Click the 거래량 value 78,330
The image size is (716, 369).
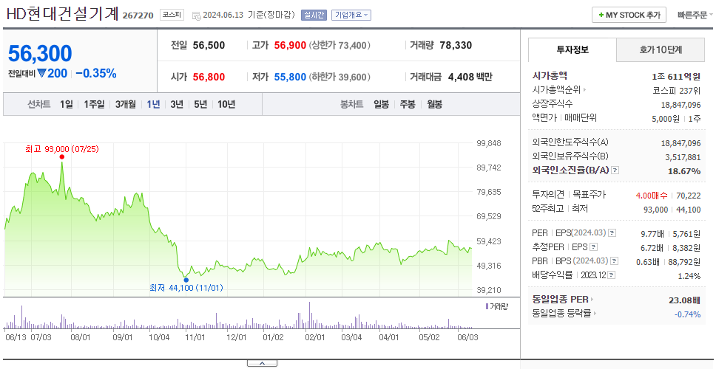click(x=456, y=46)
